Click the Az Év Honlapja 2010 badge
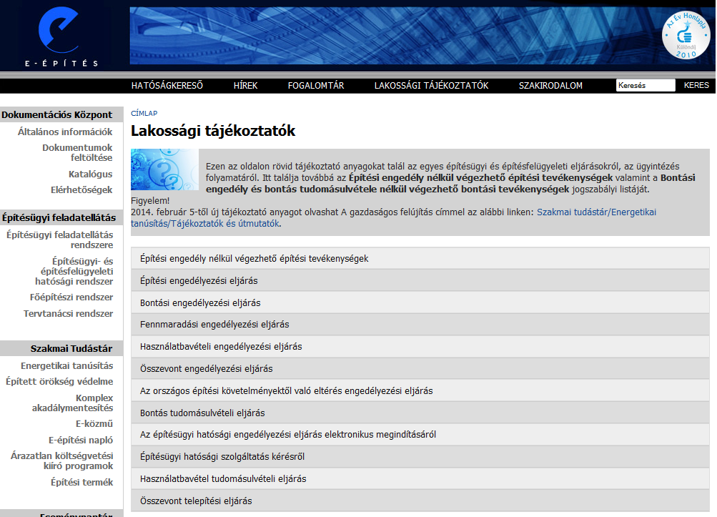This screenshot has width=717, height=517. pyautogui.click(x=686, y=35)
